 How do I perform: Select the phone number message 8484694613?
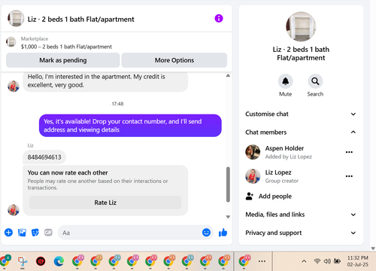pyautogui.click(x=44, y=157)
